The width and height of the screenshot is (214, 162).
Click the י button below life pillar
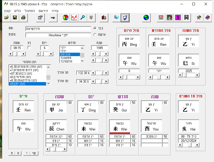point(27,153)
